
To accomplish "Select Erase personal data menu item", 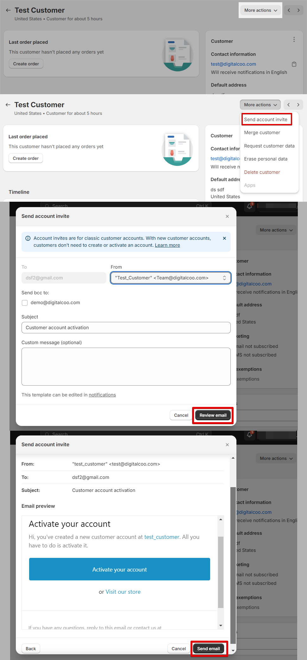I will (x=266, y=159).
